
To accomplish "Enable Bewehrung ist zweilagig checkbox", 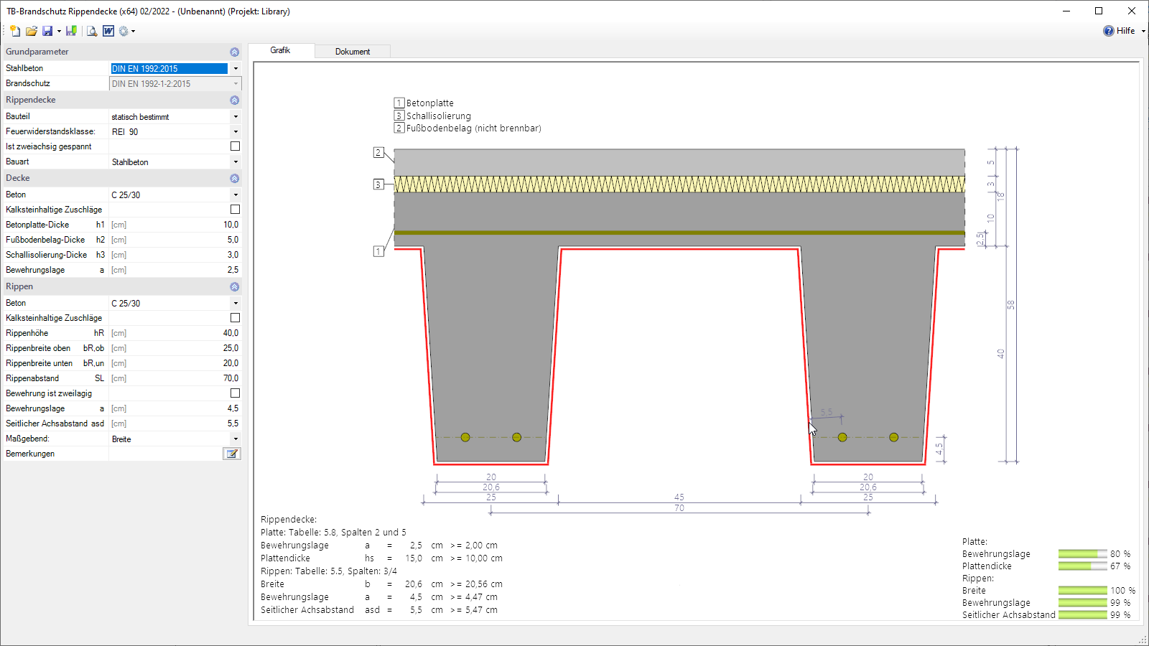I will (x=235, y=393).
